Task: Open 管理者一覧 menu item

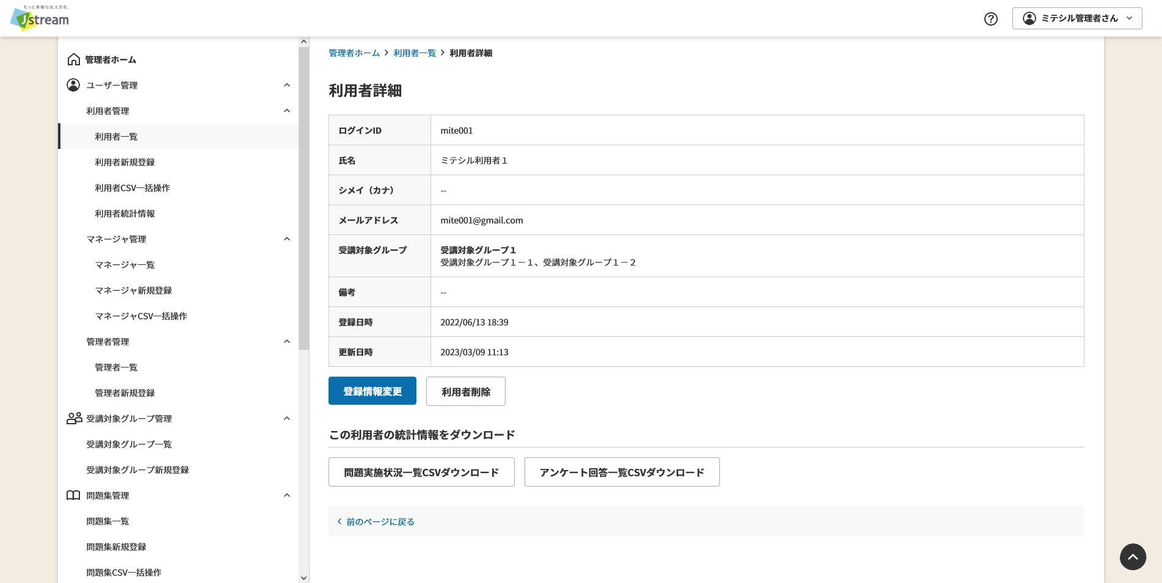Action: pyautogui.click(x=116, y=367)
